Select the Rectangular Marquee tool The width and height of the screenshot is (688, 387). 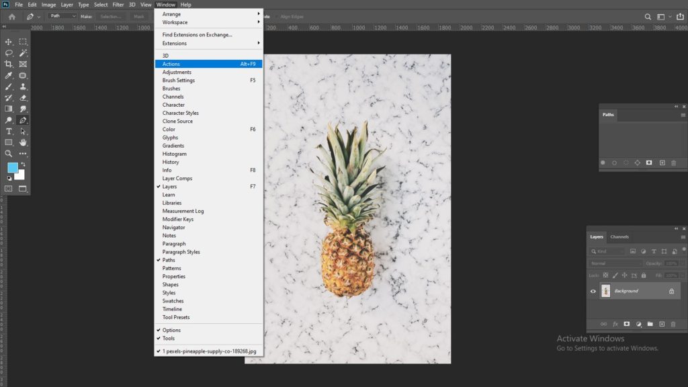click(x=23, y=42)
